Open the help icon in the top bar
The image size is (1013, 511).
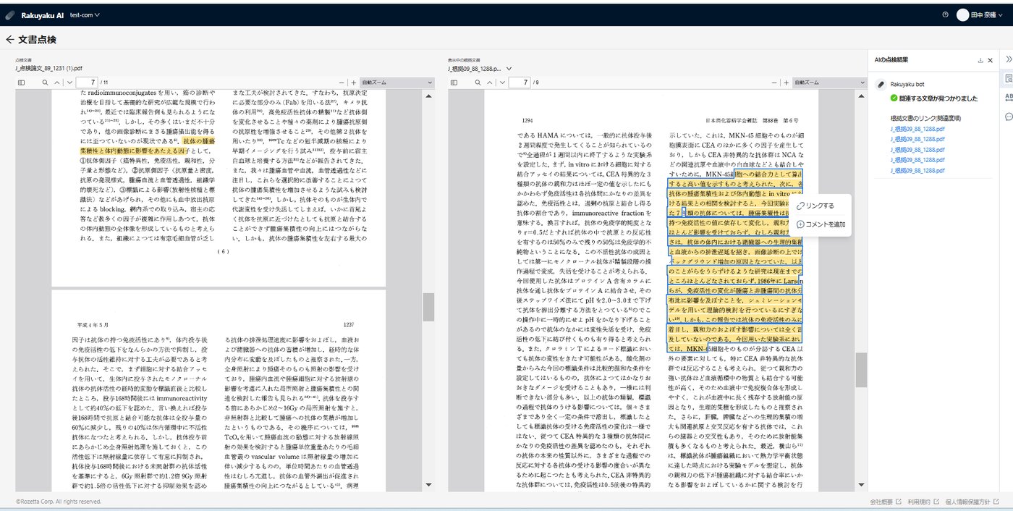point(945,14)
